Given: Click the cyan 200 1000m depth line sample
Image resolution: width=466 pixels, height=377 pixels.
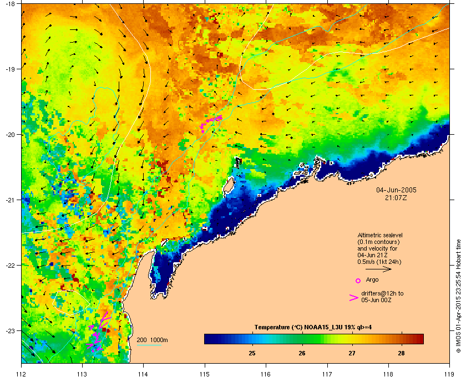Looking at the screenshot, I should click(x=149, y=345).
